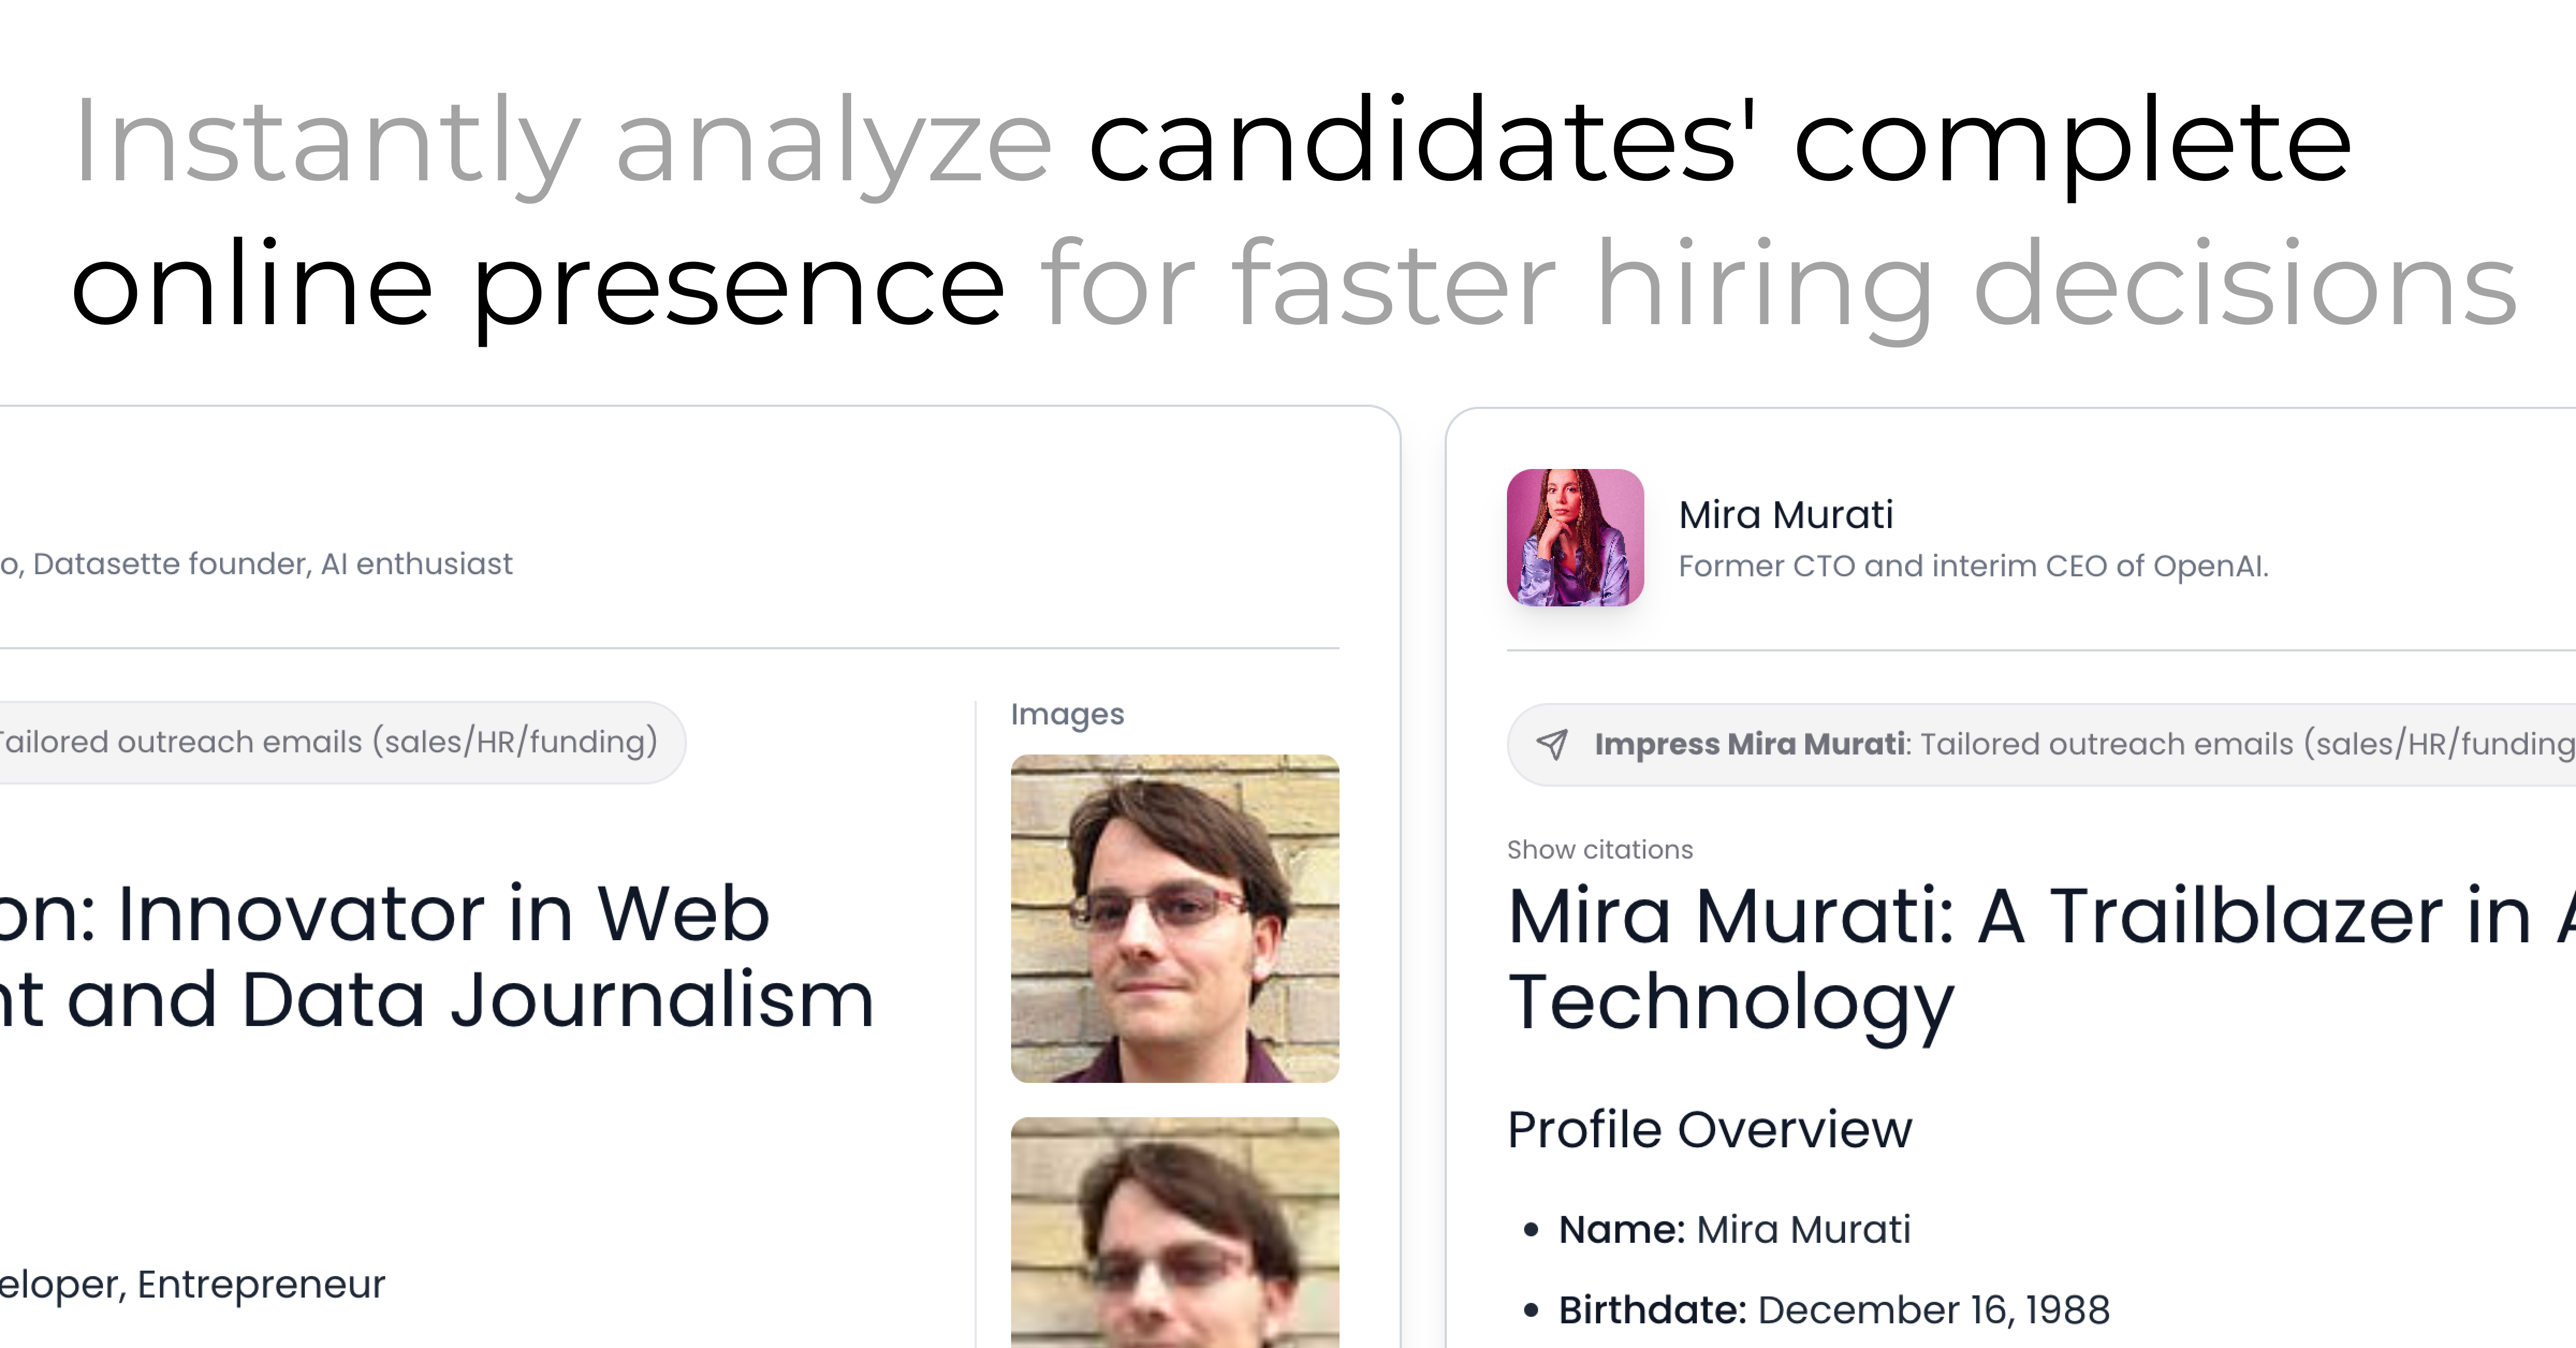Open the profile avatar beside Mira Murati's name

pyautogui.click(x=1575, y=537)
